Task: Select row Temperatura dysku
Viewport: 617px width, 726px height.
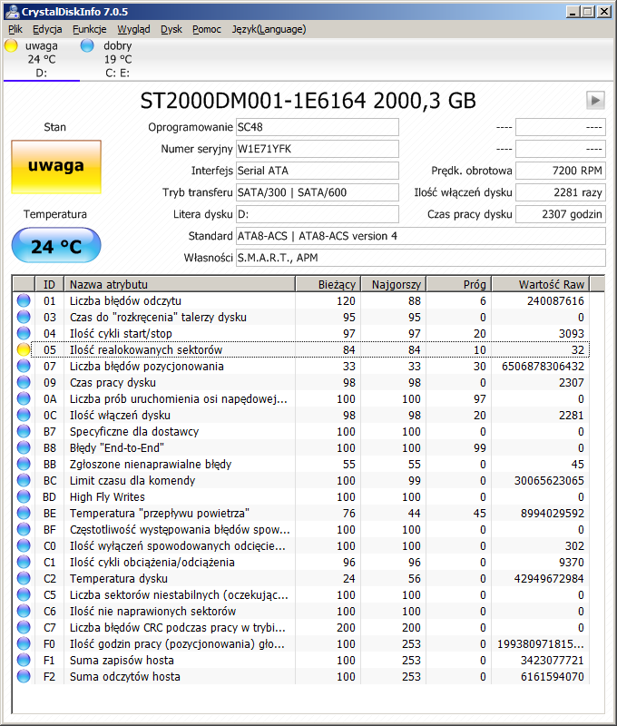Action: [x=301, y=578]
